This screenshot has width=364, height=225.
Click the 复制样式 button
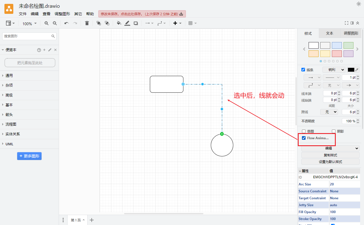[330, 155]
